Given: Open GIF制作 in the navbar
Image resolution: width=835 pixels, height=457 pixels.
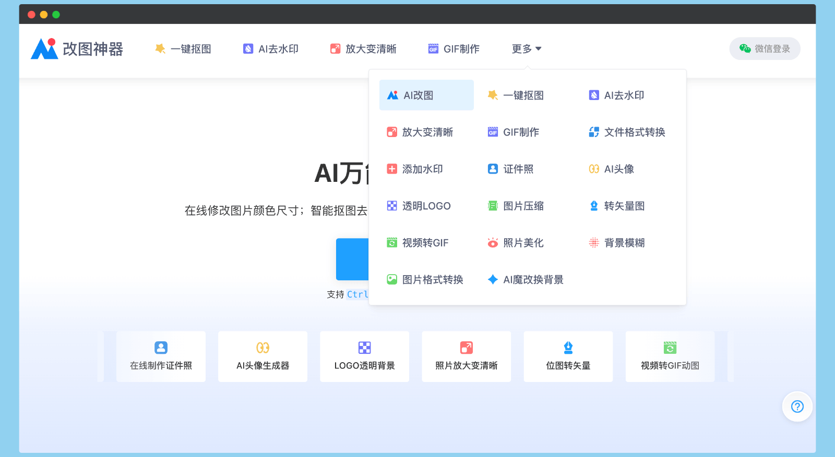Looking at the screenshot, I should point(454,48).
